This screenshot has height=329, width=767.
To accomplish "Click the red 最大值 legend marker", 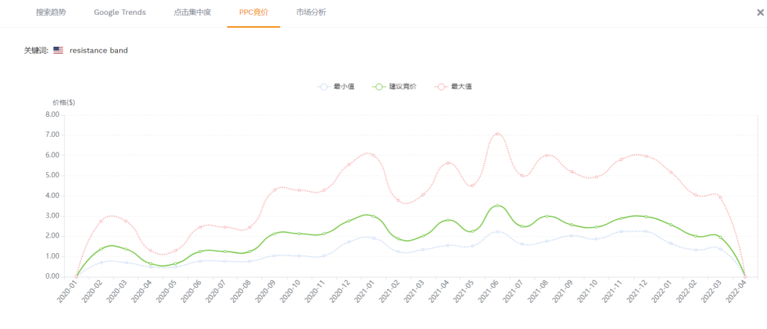I will click(442, 87).
